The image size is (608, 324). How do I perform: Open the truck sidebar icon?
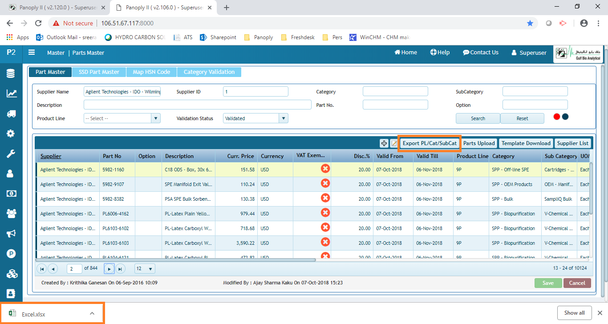click(x=11, y=113)
